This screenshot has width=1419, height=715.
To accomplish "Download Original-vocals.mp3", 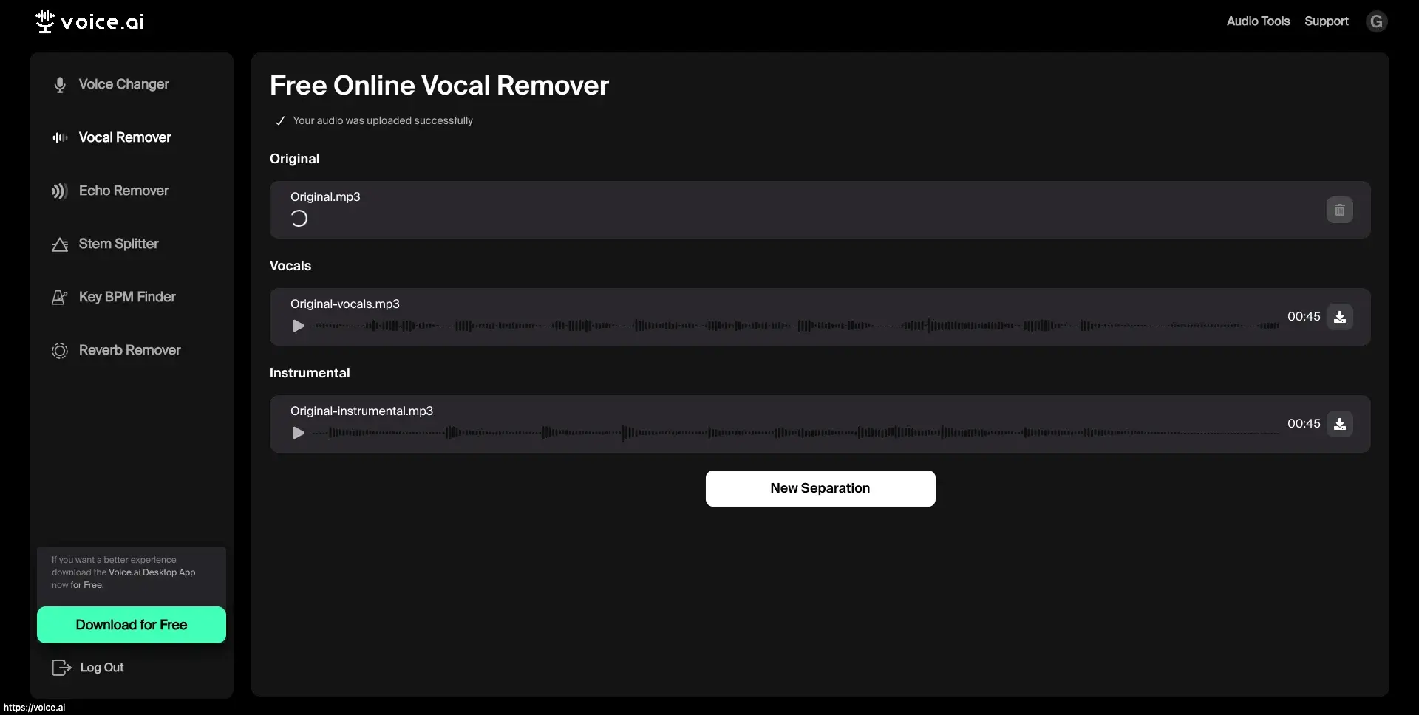I will [x=1339, y=317].
